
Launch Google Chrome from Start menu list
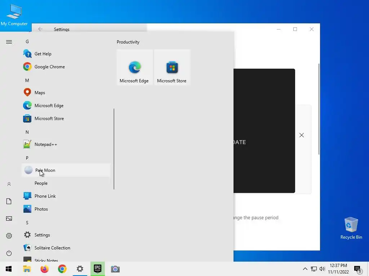[x=66, y=66]
